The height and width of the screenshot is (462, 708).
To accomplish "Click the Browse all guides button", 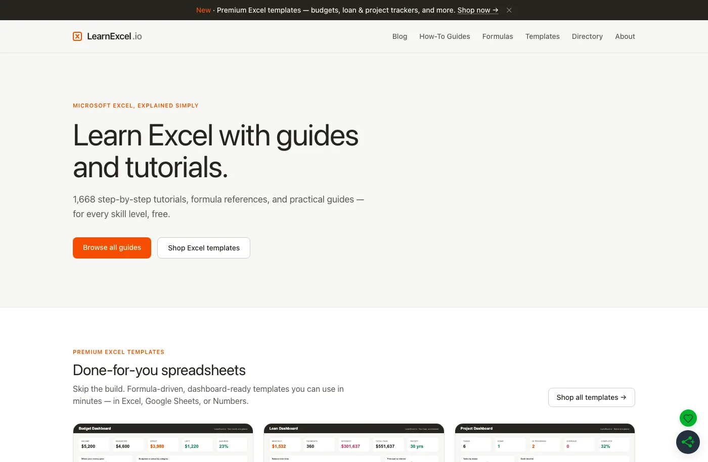I will click(112, 248).
